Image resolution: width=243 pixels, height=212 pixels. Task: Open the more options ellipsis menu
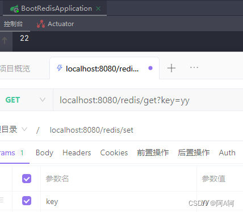194,67
